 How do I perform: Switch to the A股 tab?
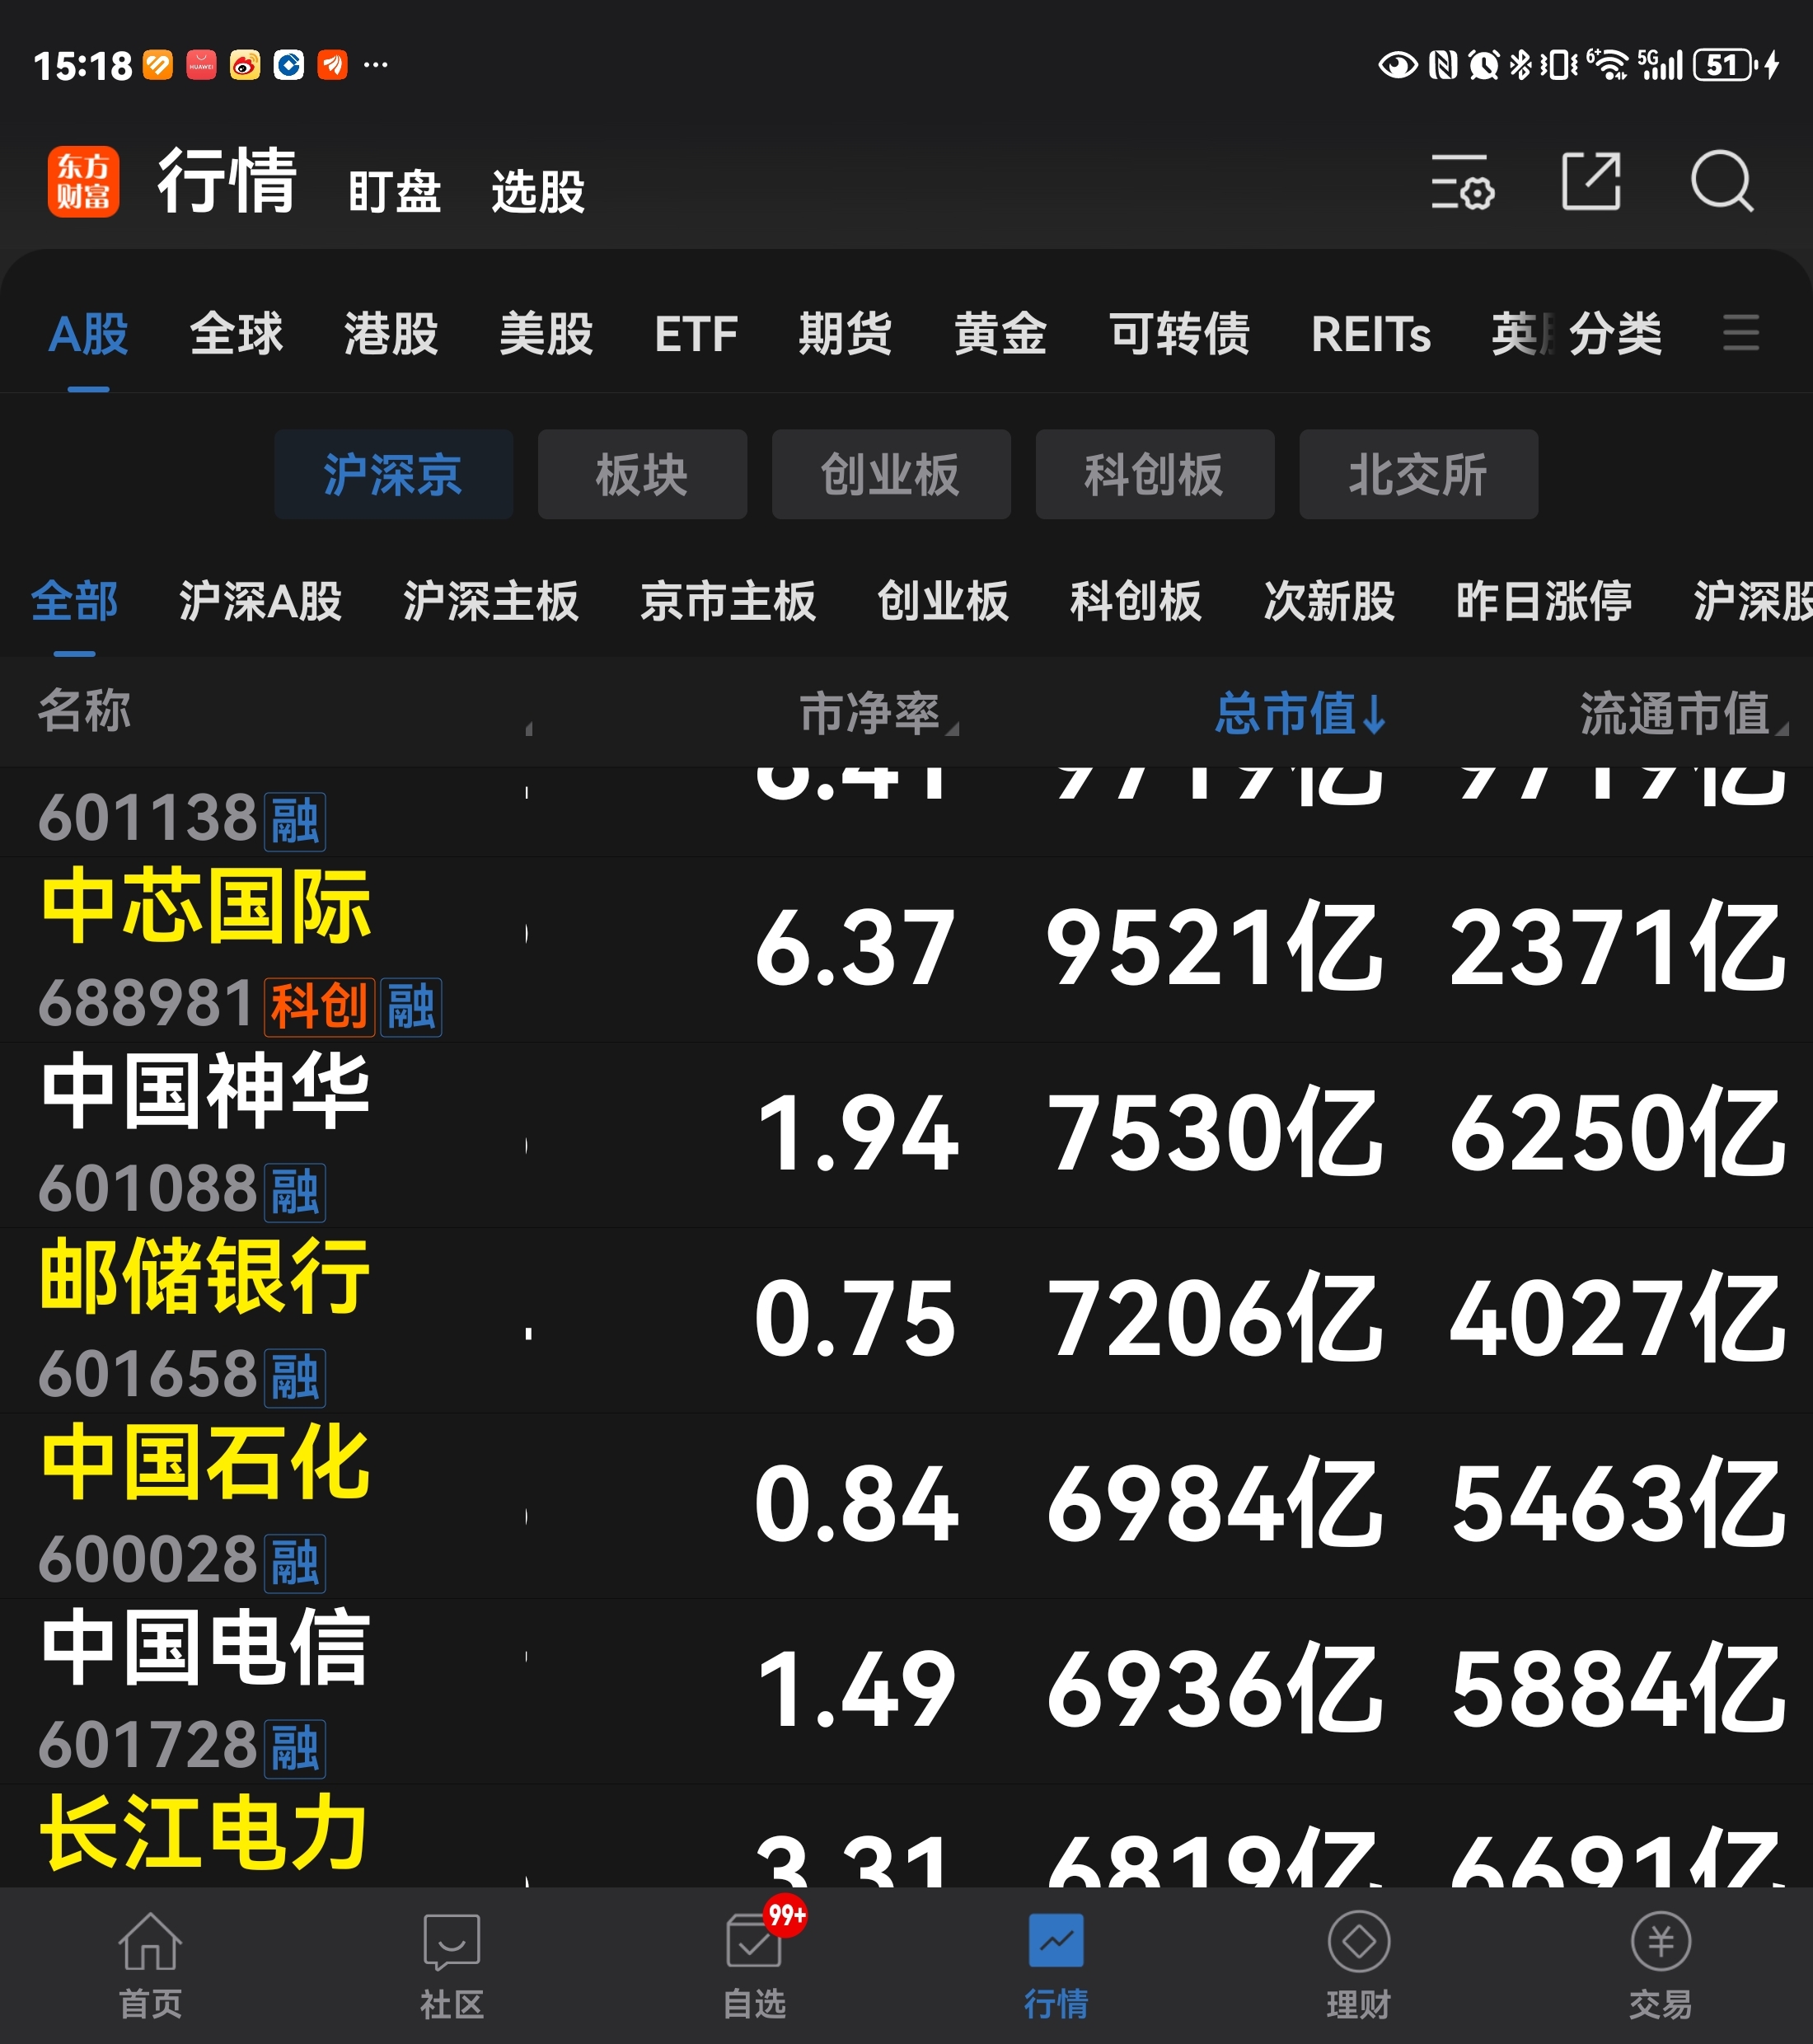coord(88,334)
